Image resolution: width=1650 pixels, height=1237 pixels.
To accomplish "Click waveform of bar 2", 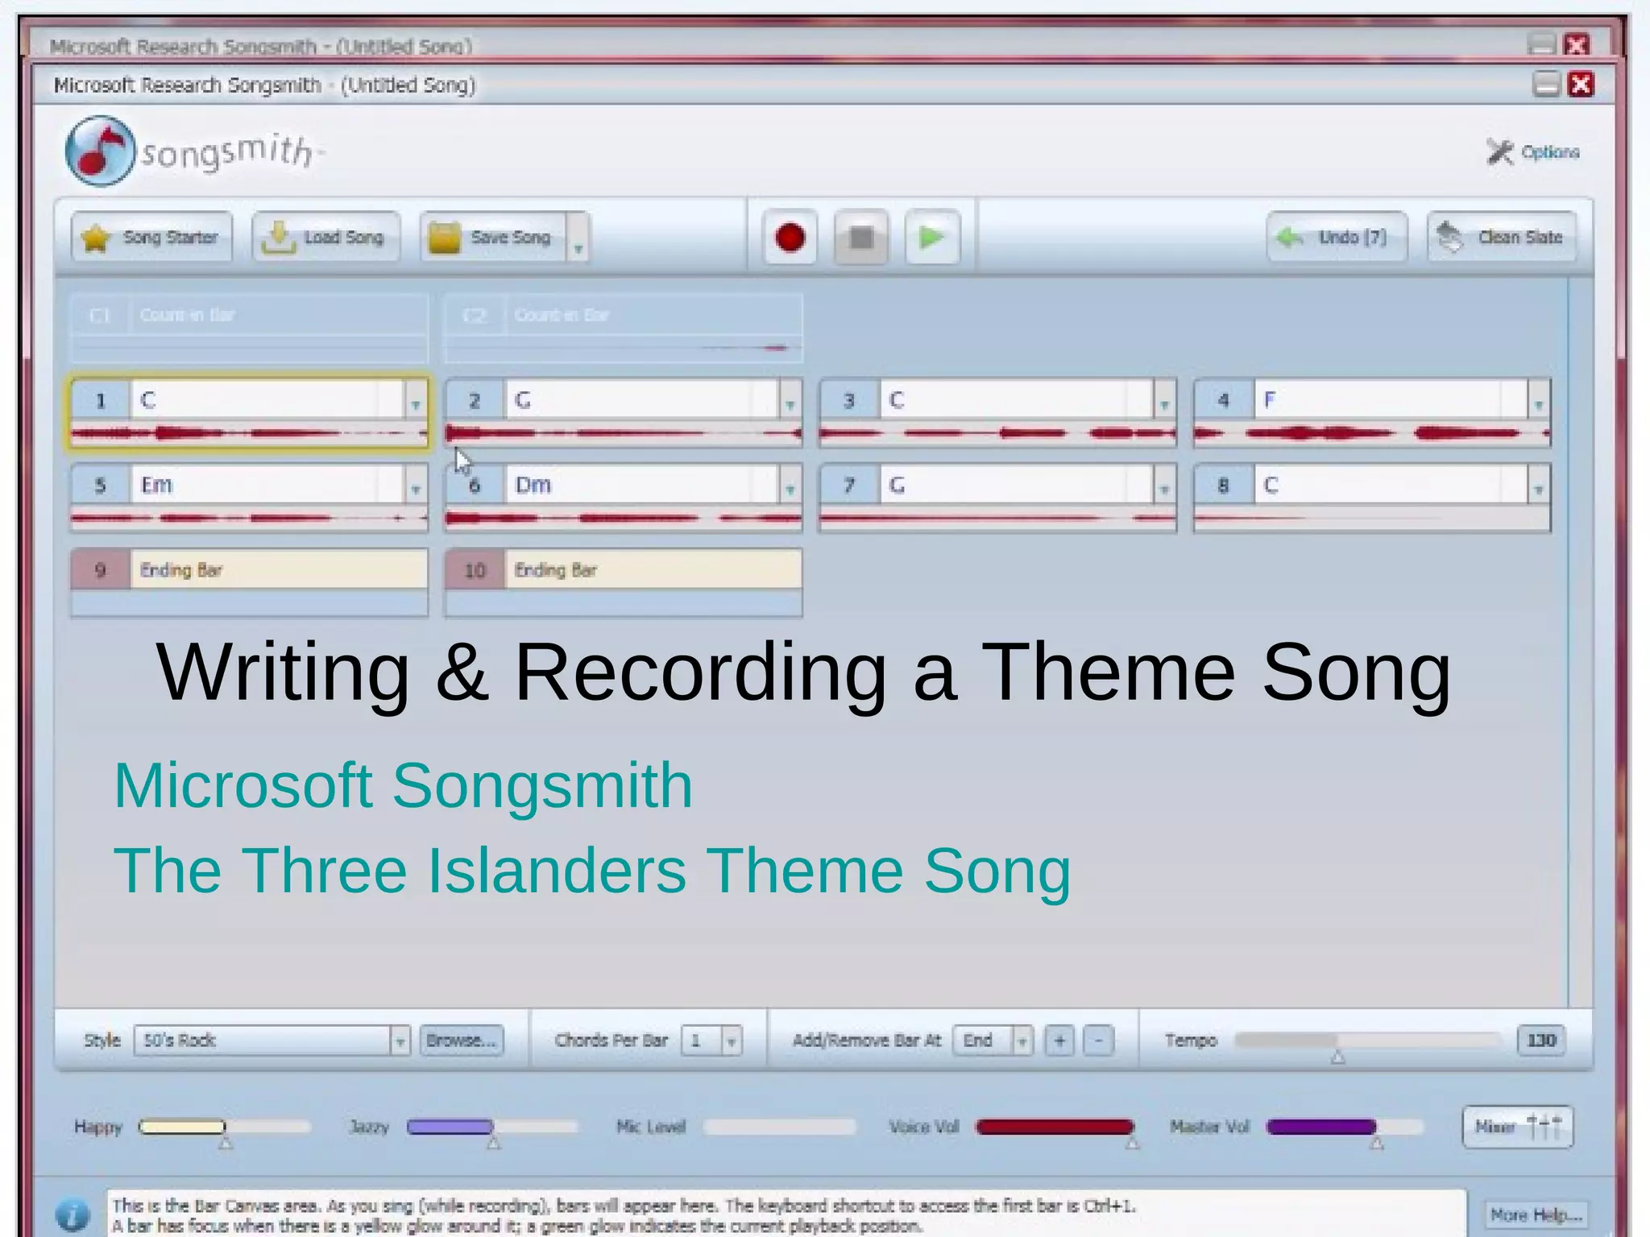I will (624, 434).
